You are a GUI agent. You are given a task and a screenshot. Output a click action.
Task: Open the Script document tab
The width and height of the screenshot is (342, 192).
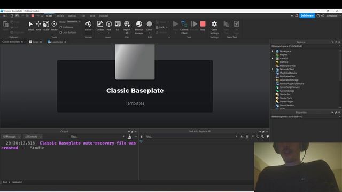pyautogui.click(x=35, y=42)
